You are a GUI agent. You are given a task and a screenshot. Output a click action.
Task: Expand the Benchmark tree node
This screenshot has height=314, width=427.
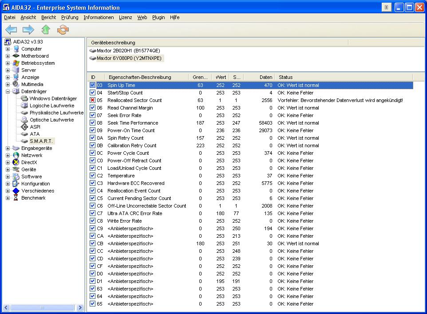[x=8, y=198]
